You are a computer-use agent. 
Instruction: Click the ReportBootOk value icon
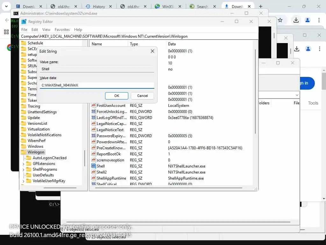click(x=93, y=153)
